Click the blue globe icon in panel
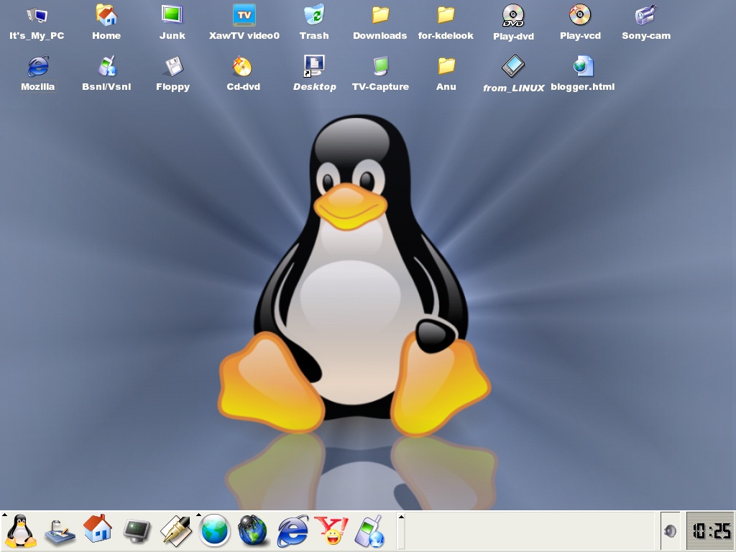736x552 pixels. (x=215, y=531)
